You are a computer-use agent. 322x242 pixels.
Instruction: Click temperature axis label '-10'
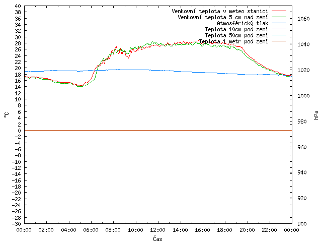[x=17, y=162]
